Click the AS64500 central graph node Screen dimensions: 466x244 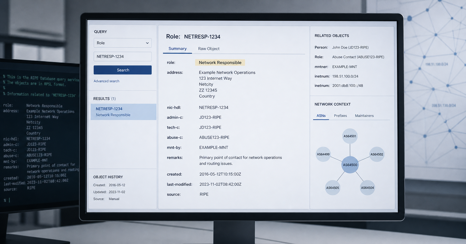click(350, 165)
